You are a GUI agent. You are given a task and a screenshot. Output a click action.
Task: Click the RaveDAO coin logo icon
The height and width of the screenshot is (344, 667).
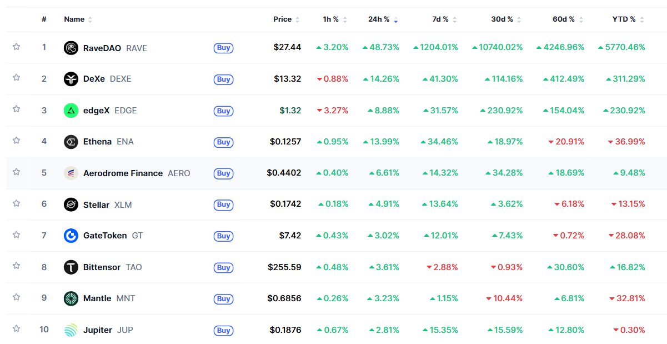[71, 48]
